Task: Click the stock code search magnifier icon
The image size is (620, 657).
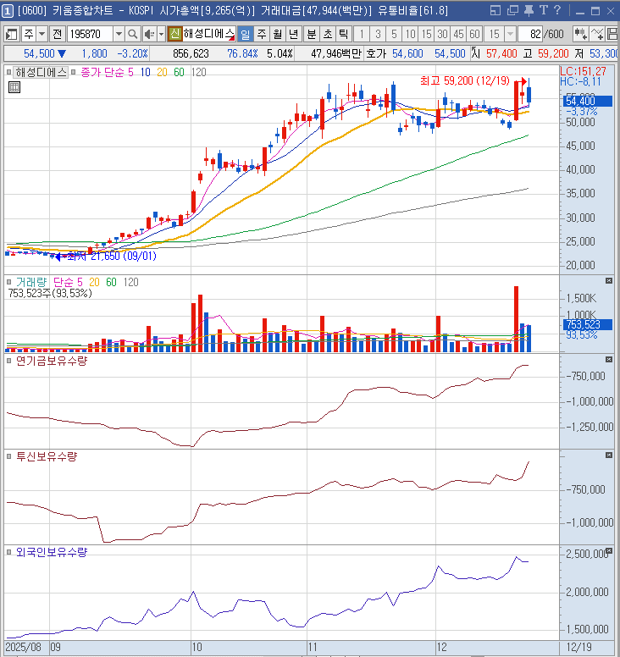Action: coord(133,34)
